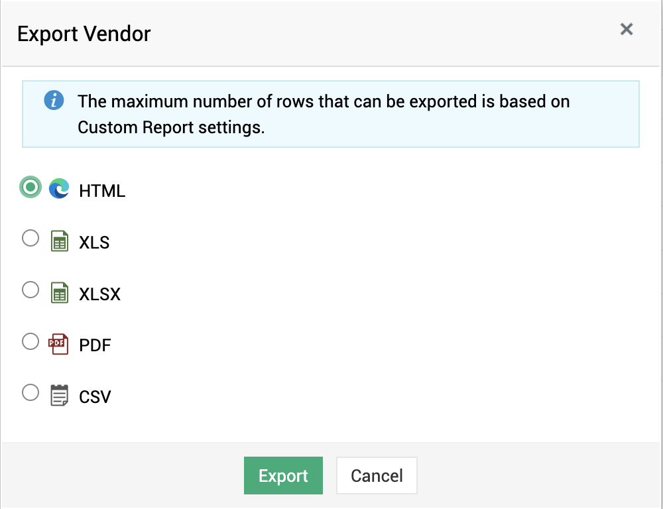Enable the CSV radio button
663x509 pixels.
pos(30,392)
